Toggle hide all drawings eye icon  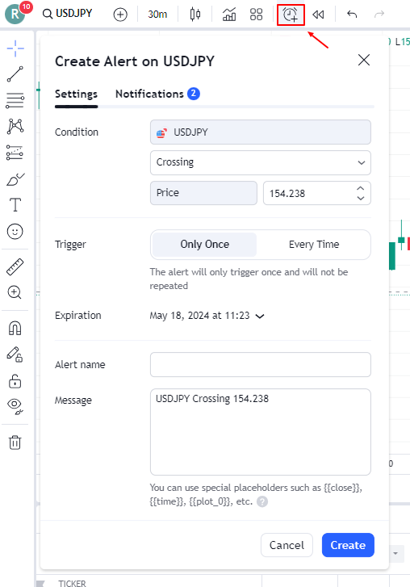pyautogui.click(x=15, y=407)
